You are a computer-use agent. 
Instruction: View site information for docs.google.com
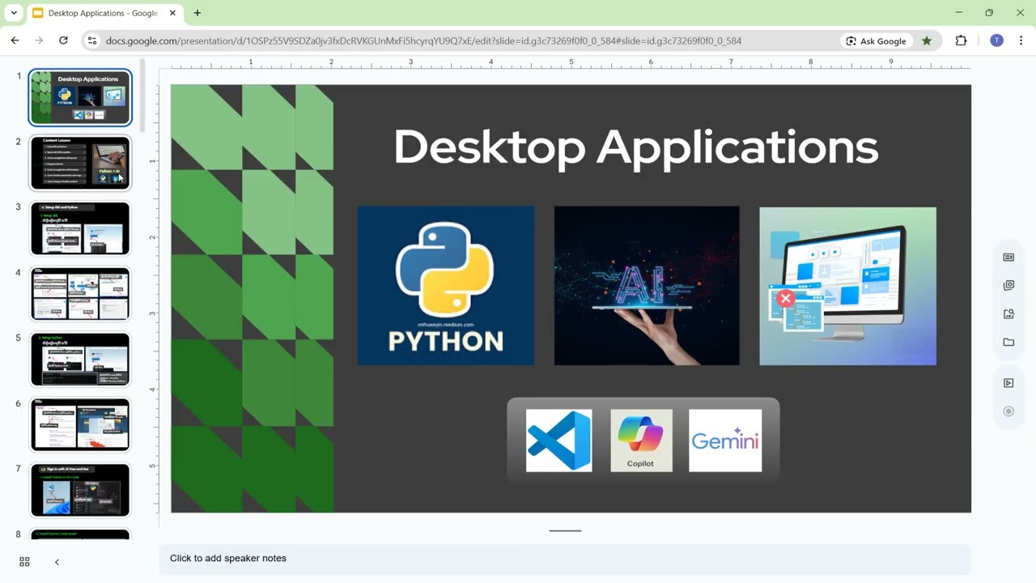[92, 40]
